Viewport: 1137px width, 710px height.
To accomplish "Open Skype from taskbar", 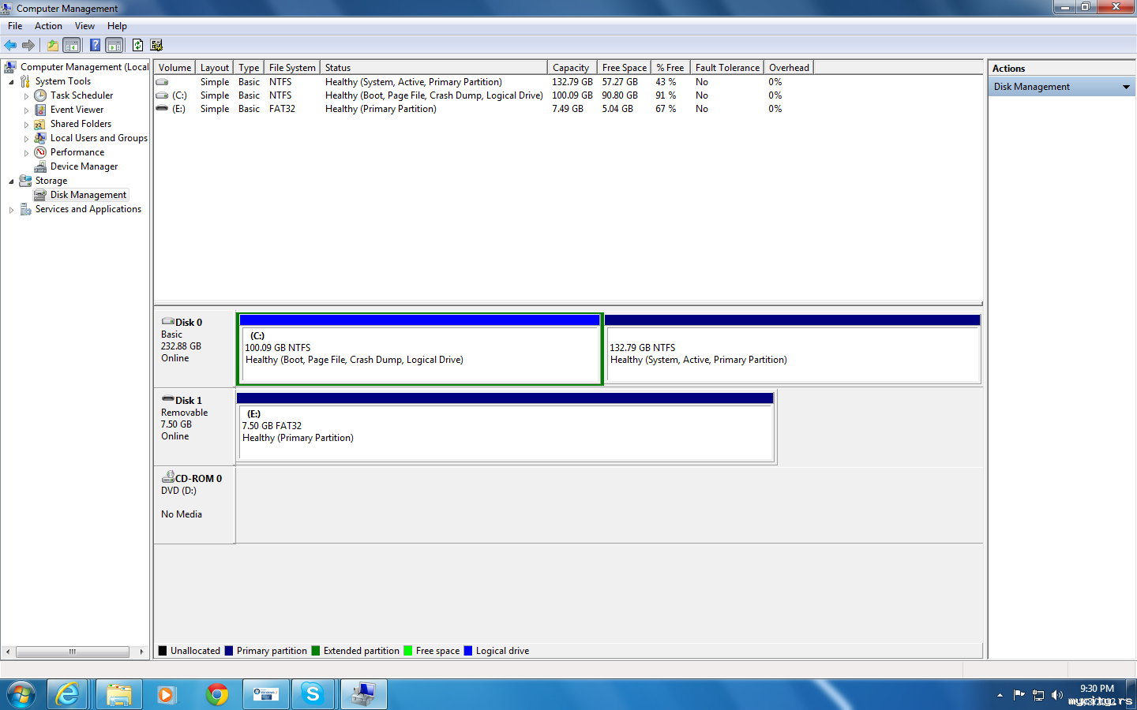I will pos(313,694).
